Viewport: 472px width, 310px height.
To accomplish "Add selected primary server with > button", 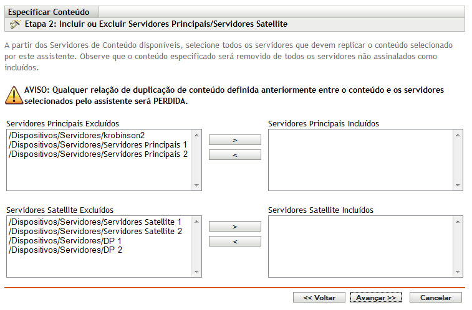I will tap(234, 140).
